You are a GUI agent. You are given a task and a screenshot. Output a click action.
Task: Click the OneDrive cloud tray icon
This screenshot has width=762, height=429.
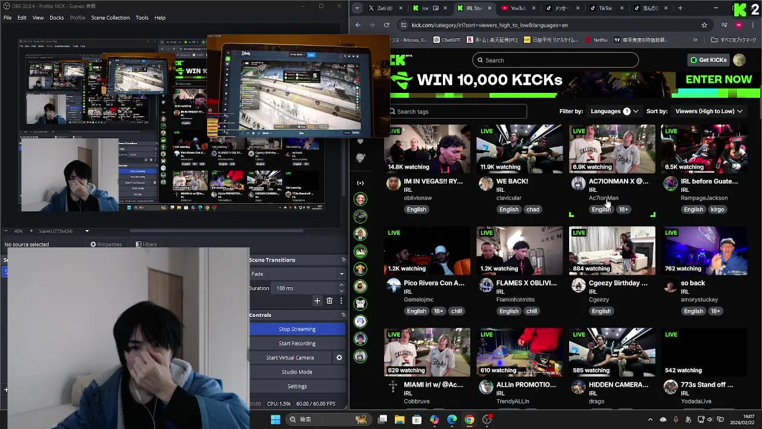click(663, 419)
